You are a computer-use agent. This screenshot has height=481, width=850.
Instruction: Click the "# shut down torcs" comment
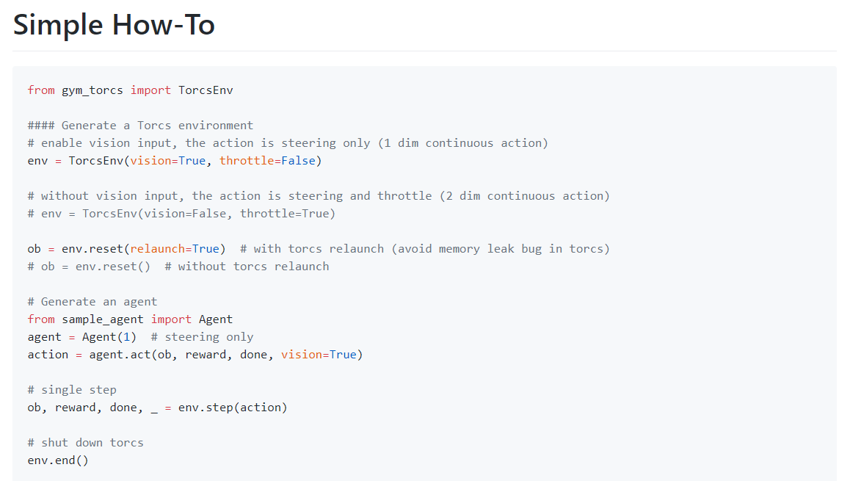[86, 443]
